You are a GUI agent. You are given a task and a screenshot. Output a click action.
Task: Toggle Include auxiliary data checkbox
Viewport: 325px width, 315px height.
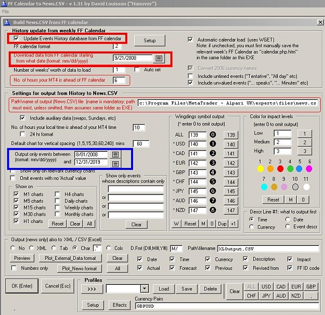[x=22, y=118]
